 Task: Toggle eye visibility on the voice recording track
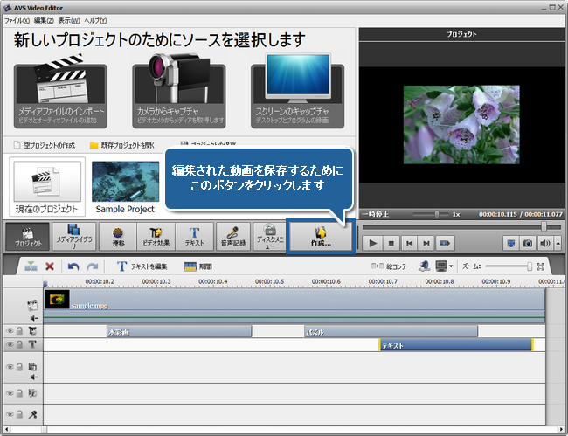tap(10, 415)
